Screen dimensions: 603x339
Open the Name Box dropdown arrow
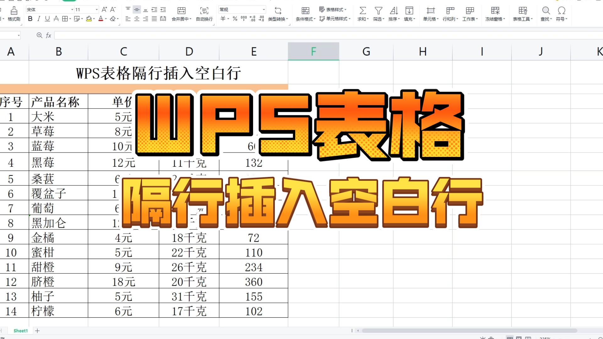19,35
